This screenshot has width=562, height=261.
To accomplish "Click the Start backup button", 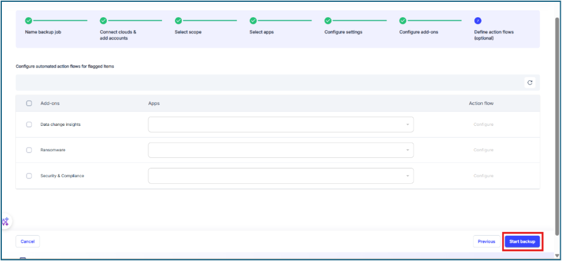I will (x=522, y=241).
